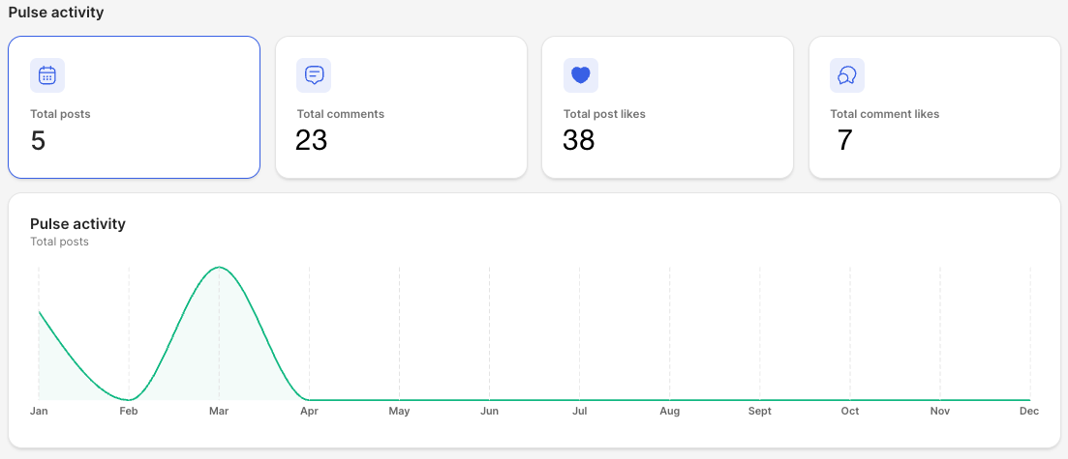The width and height of the screenshot is (1068, 459).
Task: Click the chat bubbles icon on Total comment likes card
Action: [x=847, y=74]
